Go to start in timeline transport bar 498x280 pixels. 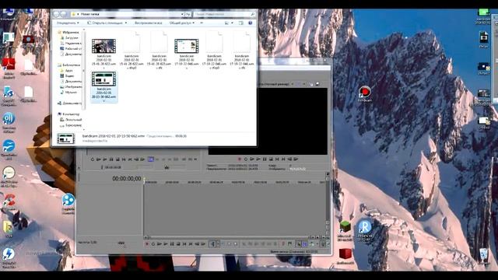184,243
